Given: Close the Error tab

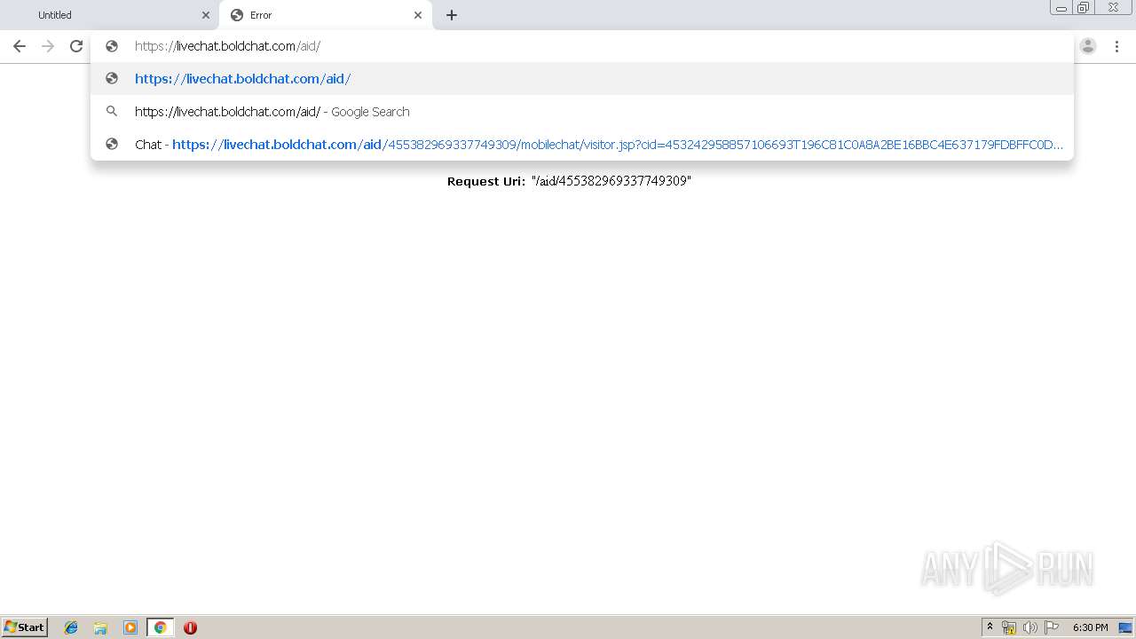Looking at the screenshot, I should (418, 15).
